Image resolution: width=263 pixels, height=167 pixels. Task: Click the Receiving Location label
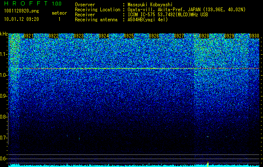pyautogui.click(x=97, y=10)
